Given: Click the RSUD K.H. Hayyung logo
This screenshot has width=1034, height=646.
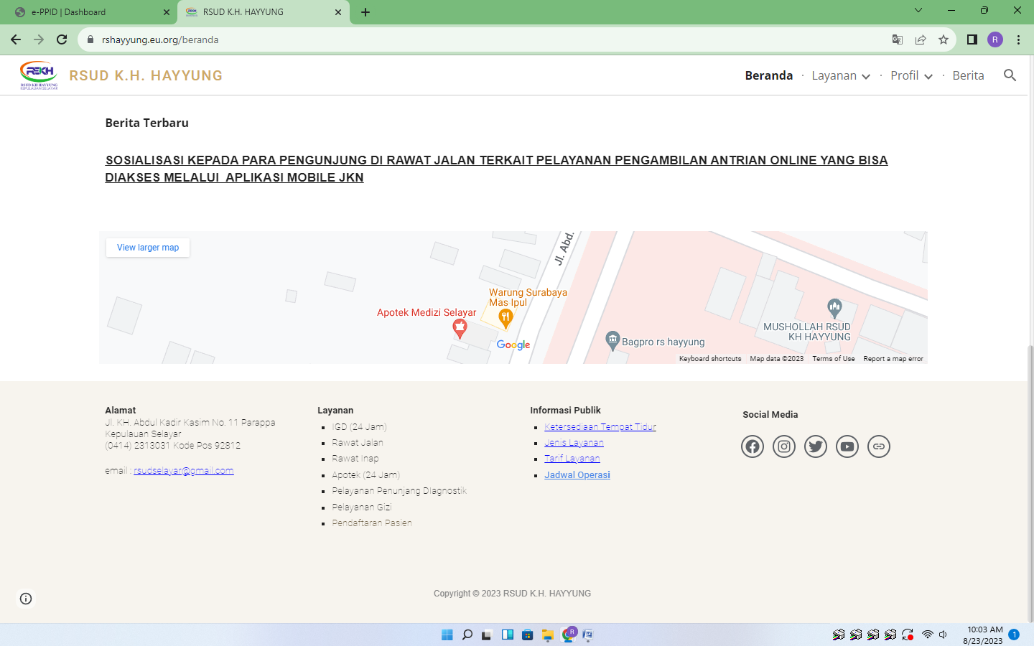Looking at the screenshot, I should 39,75.
